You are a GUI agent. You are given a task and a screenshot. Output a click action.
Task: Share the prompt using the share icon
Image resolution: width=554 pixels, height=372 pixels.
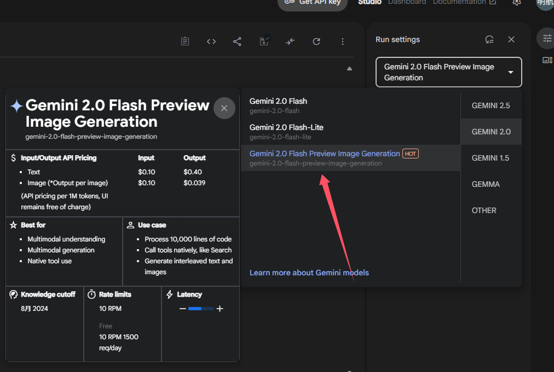pyautogui.click(x=237, y=42)
